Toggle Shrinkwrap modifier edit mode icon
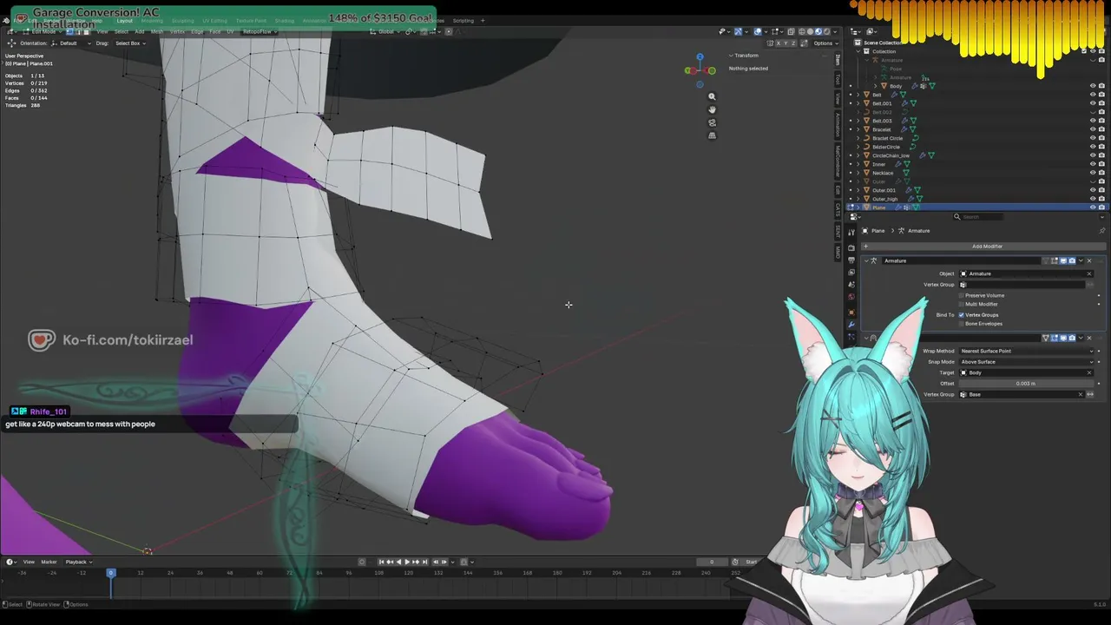 1055,338
